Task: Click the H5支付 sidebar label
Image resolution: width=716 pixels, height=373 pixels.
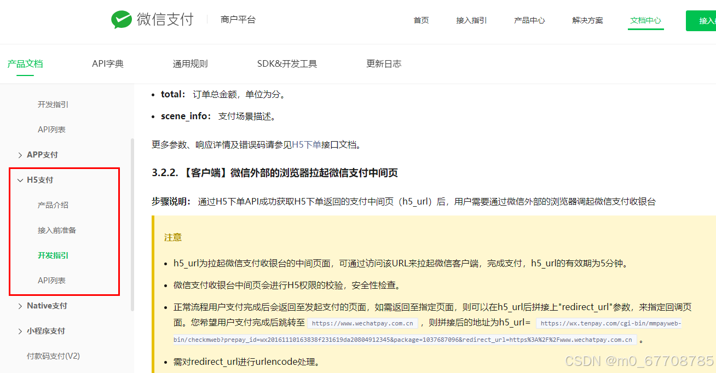Action: point(40,180)
